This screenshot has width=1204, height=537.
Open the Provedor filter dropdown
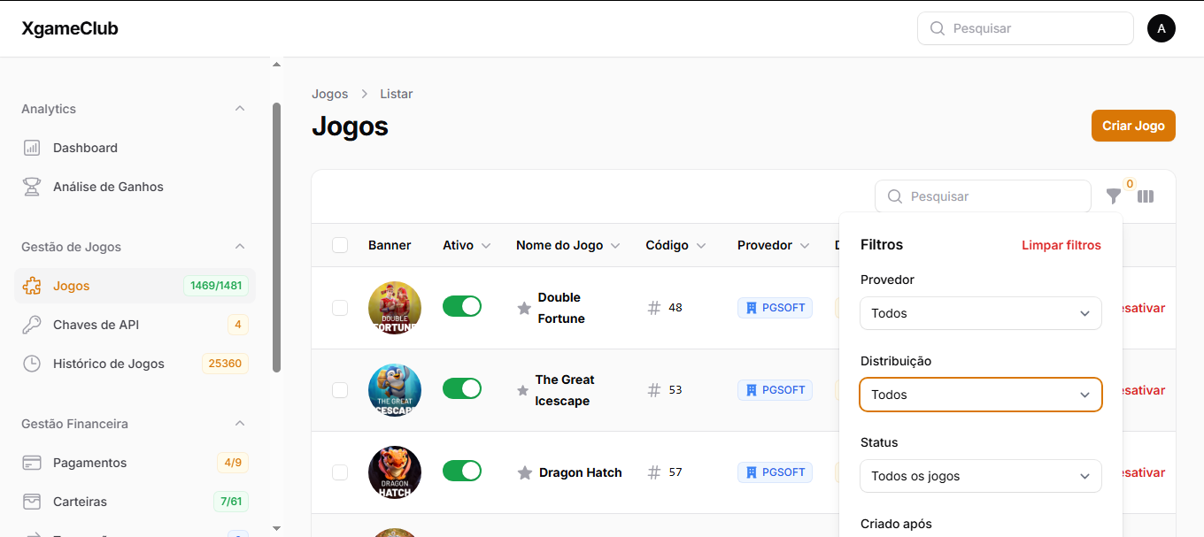[980, 313]
